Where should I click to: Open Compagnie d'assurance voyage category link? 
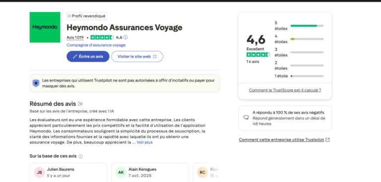click(96, 45)
